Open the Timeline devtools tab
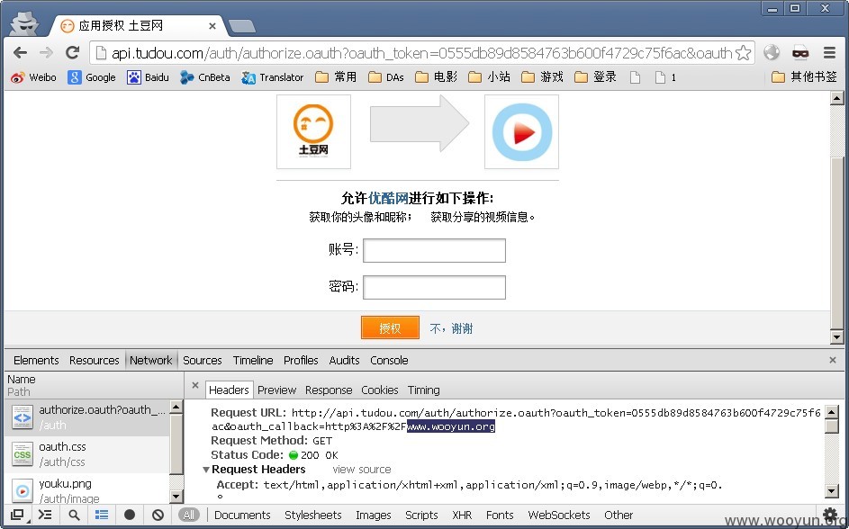 (253, 360)
